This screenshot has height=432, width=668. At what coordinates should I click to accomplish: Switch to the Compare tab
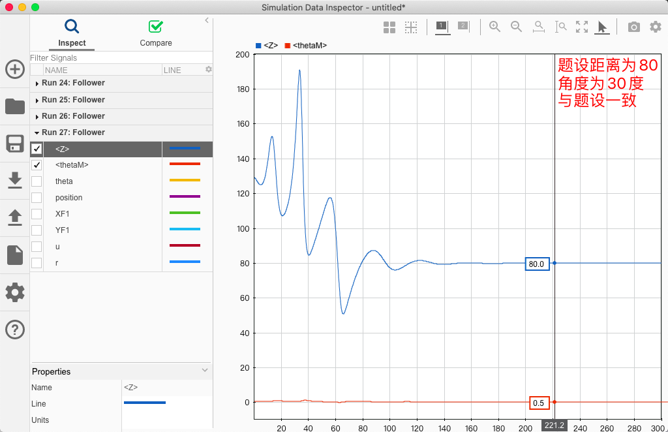point(155,33)
